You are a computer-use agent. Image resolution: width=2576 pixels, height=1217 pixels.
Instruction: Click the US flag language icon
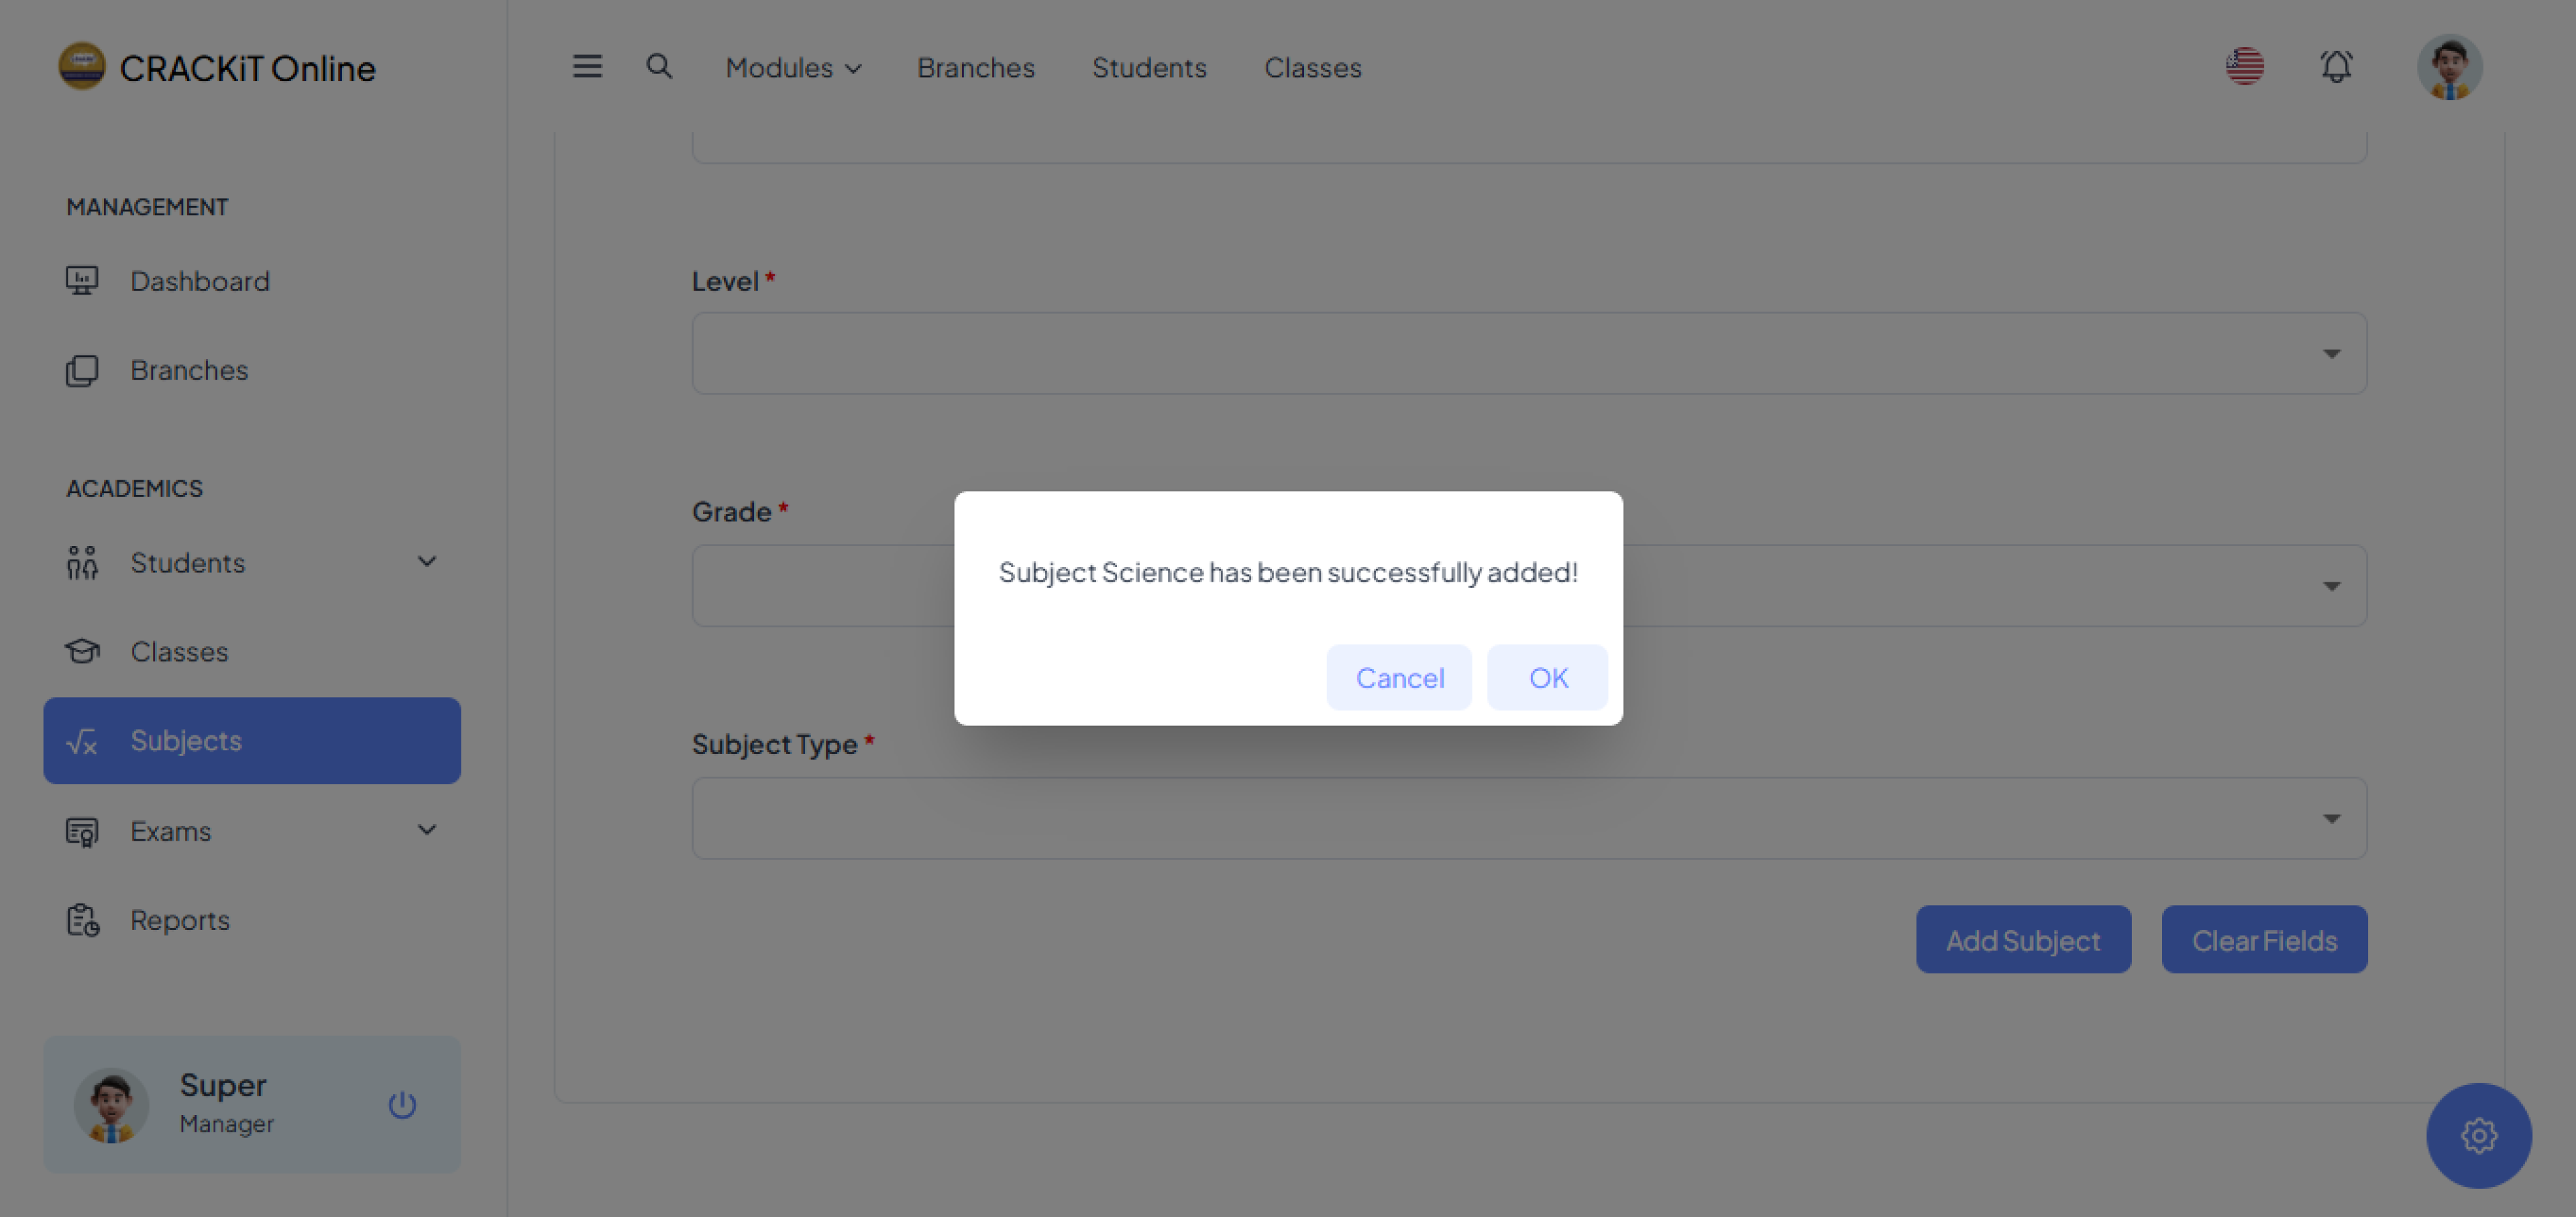(2244, 67)
